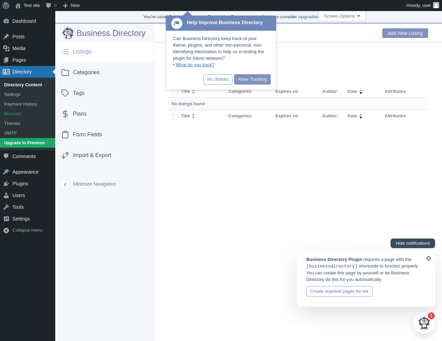This screenshot has width=442, height=341.
Task: Open Posts in the sidebar
Action: [28, 37]
